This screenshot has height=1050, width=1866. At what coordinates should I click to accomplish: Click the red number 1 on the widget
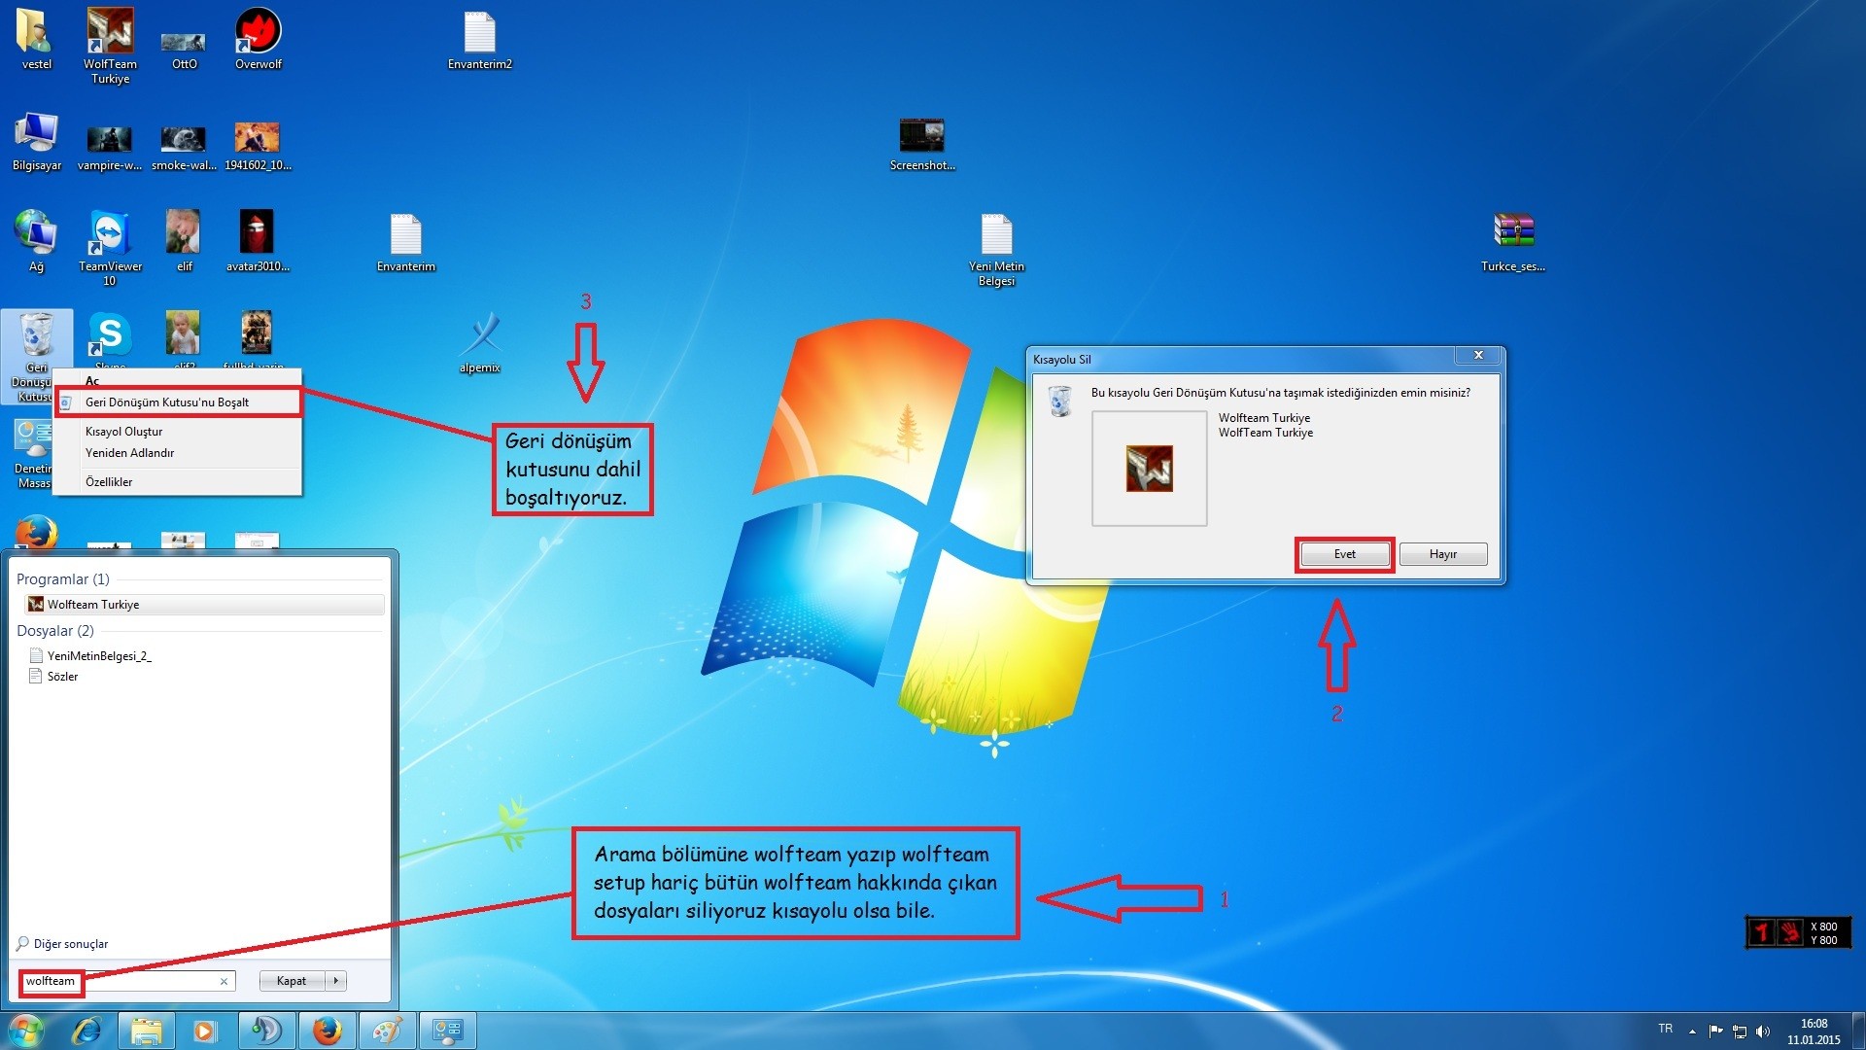(x=1762, y=932)
